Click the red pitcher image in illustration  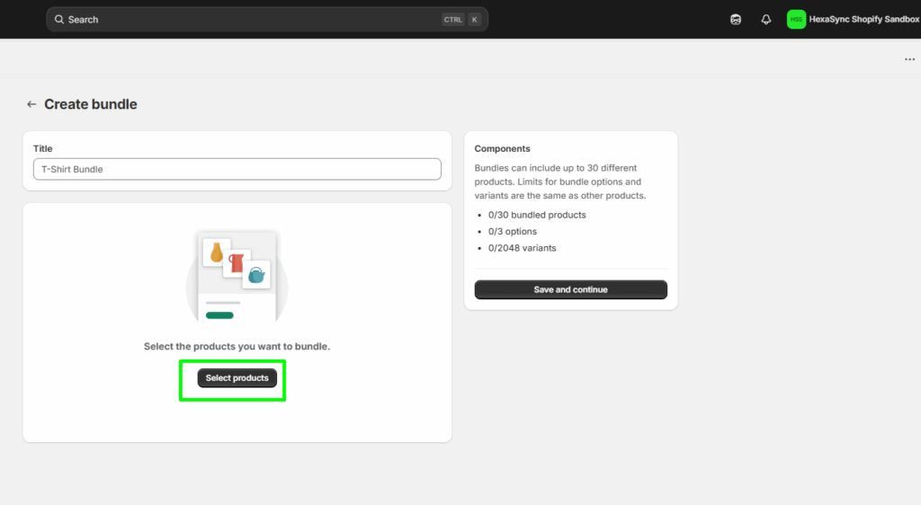click(237, 262)
